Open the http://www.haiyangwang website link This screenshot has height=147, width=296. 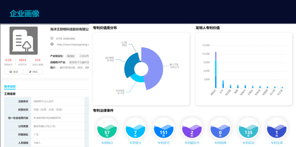pyautogui.click(x=73, y=44)
